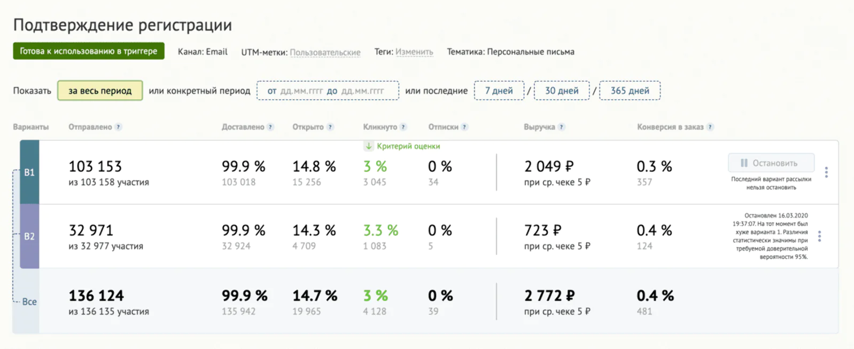854x349 pixels.
Task: Click the date range input field
Action: tap(328, 91)
